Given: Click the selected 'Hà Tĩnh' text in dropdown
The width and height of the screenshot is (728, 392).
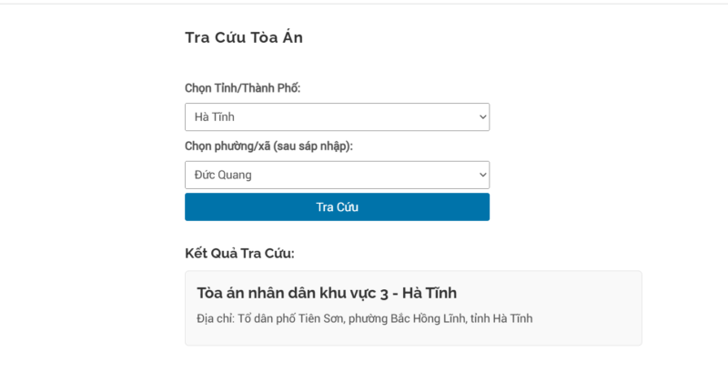Looking at the screenshot, I should (x=215, y=116).
